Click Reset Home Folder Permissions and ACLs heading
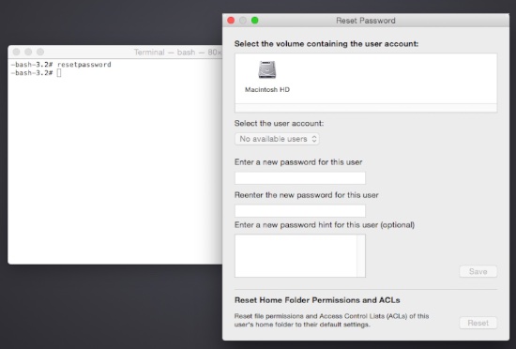This screenshot has width=516, height=349. click(x=317, y=300)
